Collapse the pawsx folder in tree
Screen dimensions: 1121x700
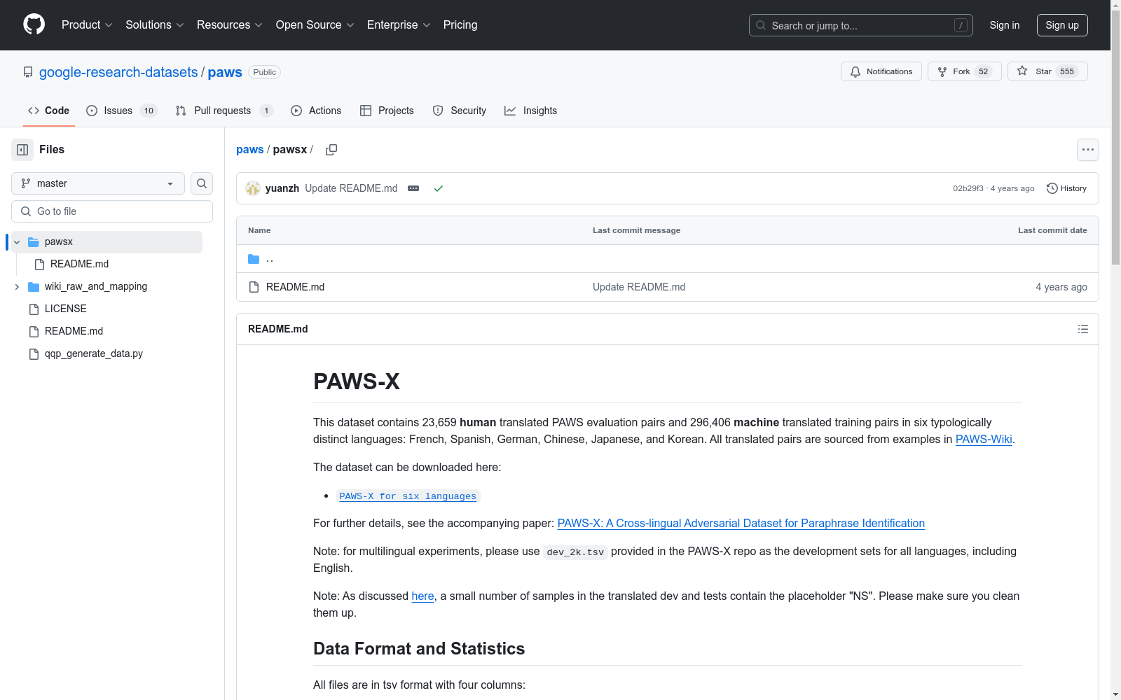pyautogui.click(x=17, y=242)
